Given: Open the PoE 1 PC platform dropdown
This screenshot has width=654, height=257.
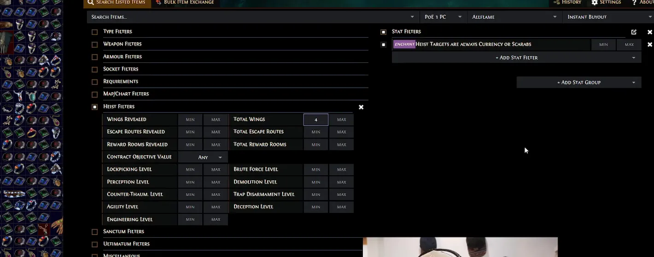Looking at the screenshot, I should (443, 17).
